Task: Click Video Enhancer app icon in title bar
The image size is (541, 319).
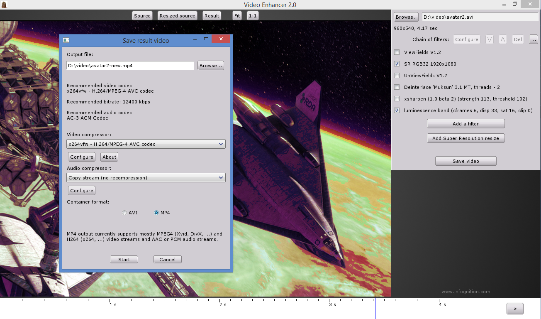Action: pos(4,5)
